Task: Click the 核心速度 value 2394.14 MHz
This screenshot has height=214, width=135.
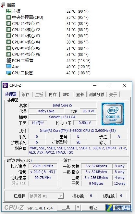Action: (43, 166)
